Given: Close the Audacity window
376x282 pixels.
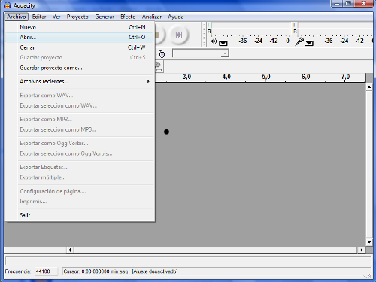Looking at the screenshot, I should [363, 4].
